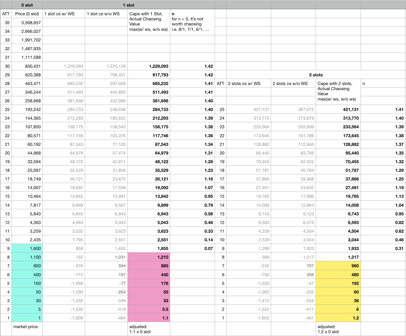Click the cell containing 273,679

(x=293, y=118)
